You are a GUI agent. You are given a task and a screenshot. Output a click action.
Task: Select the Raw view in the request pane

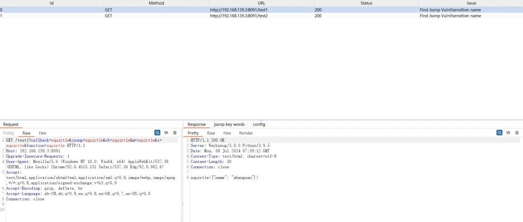tap(26, 133)
